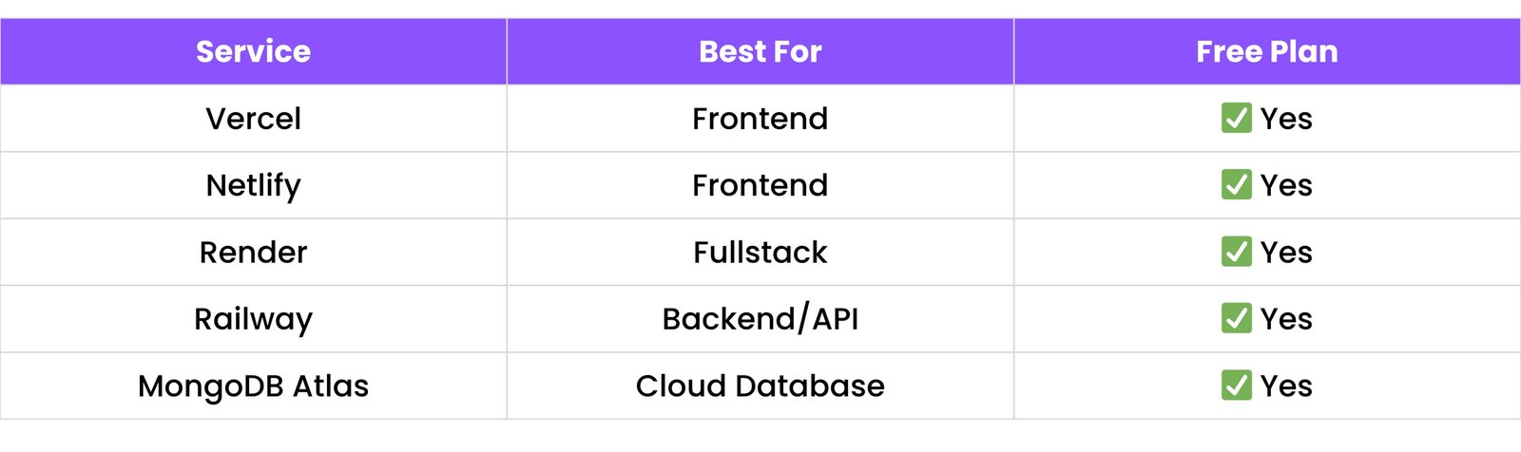Select the Best For column header
1521x452 pixels.
coord(760,51)
